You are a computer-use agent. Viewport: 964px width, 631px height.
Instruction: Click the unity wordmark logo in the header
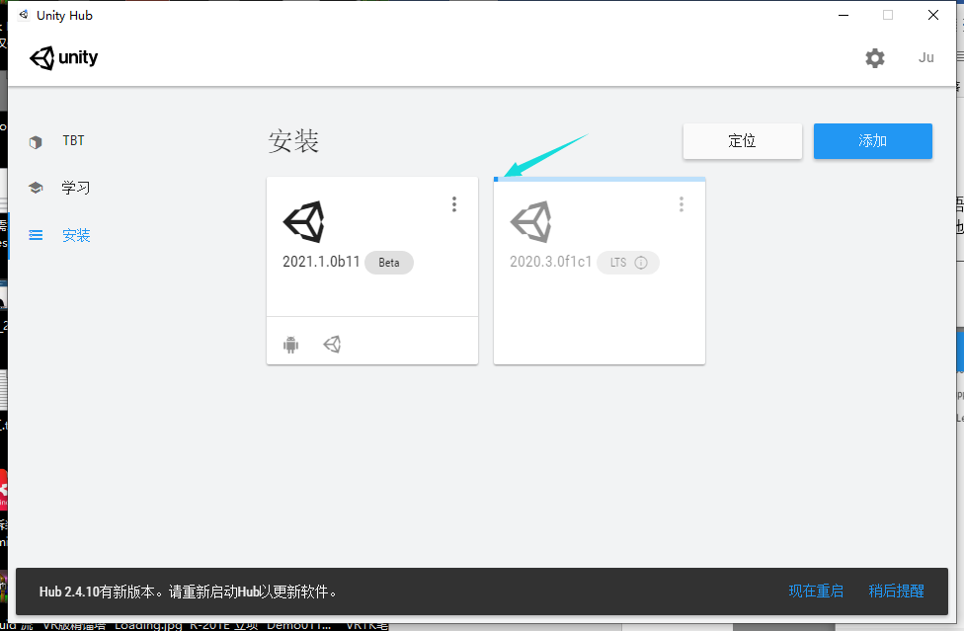[63, 57]
